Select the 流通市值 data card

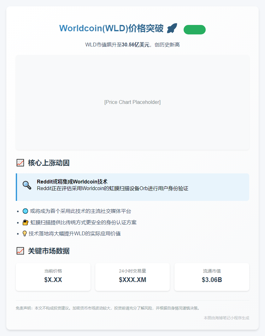pyautogui.click(x=212, y=277)
